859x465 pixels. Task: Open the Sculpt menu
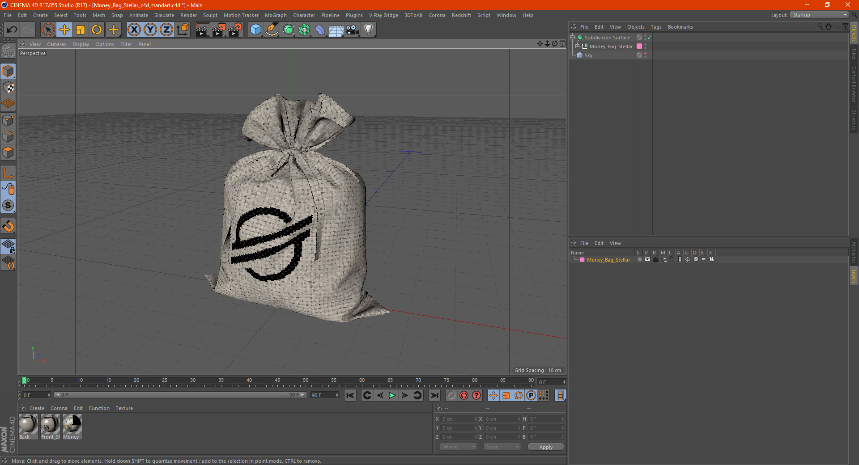coord(210,15)
